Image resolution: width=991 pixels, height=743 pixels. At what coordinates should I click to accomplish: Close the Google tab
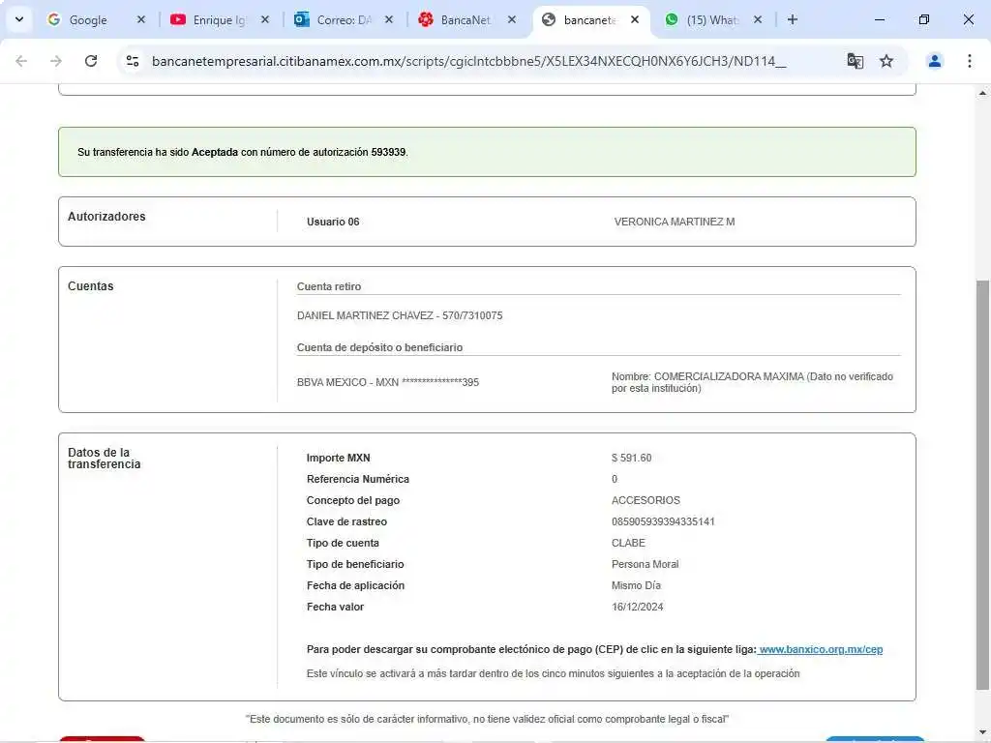(141, 19)
